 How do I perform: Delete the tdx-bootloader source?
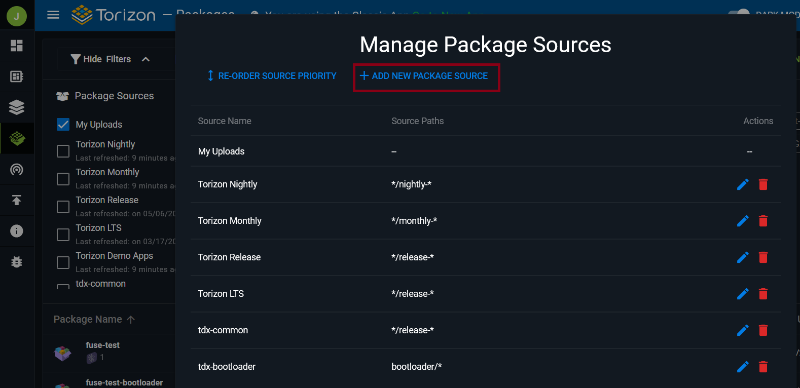coord(763,367)
